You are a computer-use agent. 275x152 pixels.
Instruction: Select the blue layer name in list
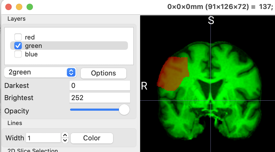coord(31,54)
